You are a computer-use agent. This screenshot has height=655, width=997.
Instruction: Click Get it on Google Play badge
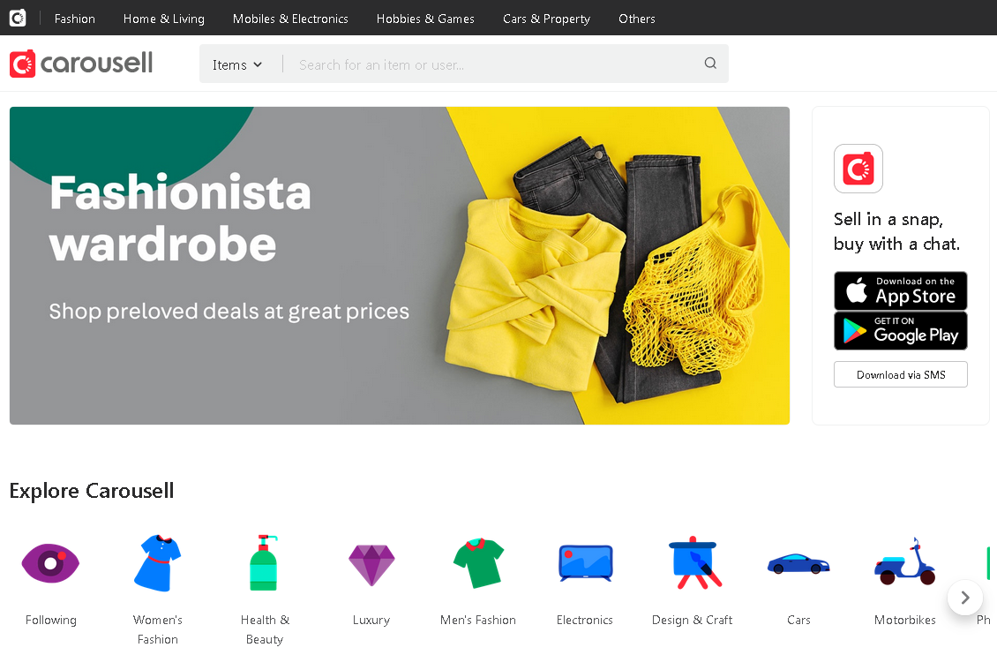pos(900,331)
